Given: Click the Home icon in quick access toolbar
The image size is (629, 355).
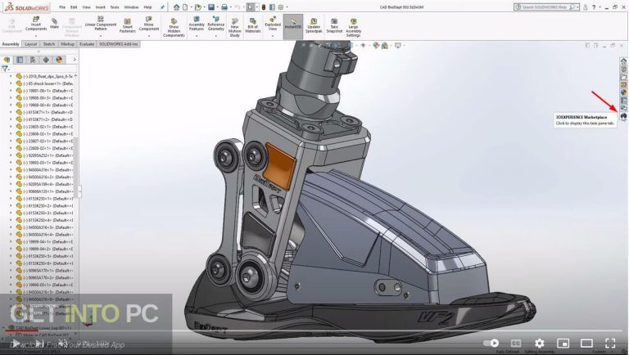Looking at the screenshot, I should coord(177,7).
